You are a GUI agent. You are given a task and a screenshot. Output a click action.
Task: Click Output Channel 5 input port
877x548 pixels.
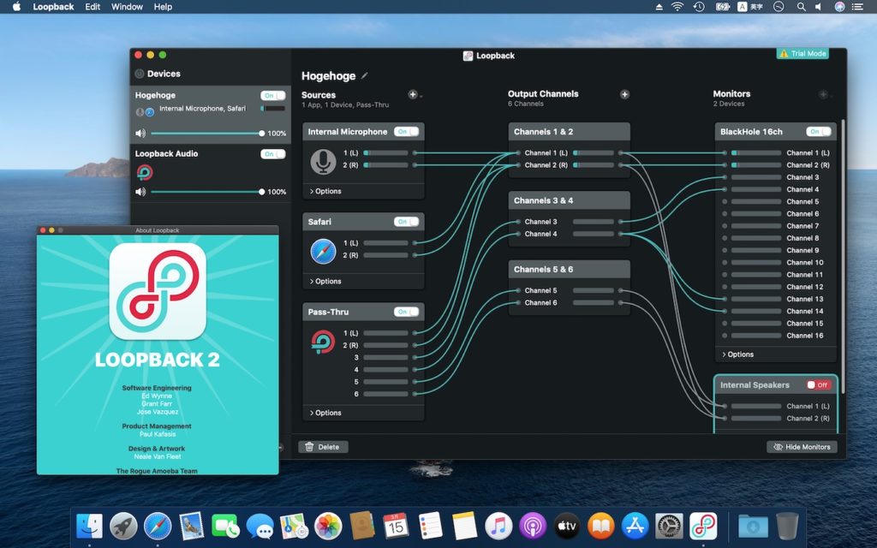pos(518,290)
